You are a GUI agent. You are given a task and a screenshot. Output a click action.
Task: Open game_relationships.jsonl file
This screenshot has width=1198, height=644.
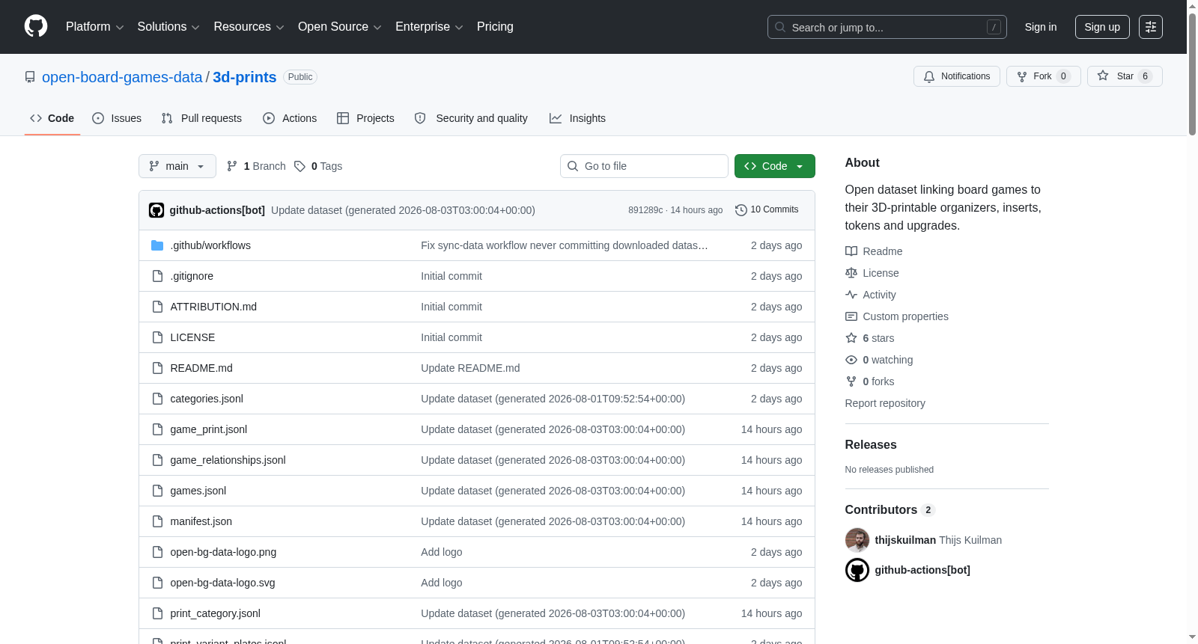(228, 460)
